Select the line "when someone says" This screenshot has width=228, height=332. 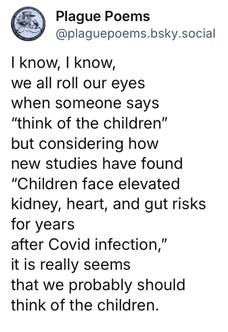(85, 104)
